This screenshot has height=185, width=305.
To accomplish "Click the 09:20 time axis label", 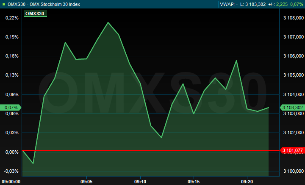I will (247, 181).
